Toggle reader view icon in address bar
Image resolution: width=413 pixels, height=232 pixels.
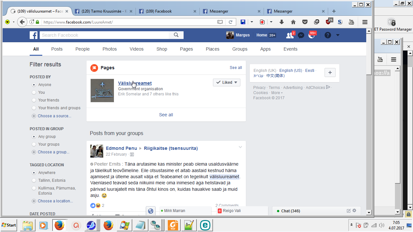point(220,22)
